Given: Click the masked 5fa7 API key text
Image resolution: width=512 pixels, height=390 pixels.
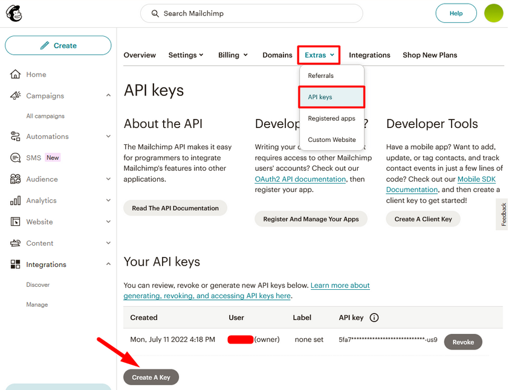Looking at the screenshot, I should pyautogui.click(x=388, y=339).
